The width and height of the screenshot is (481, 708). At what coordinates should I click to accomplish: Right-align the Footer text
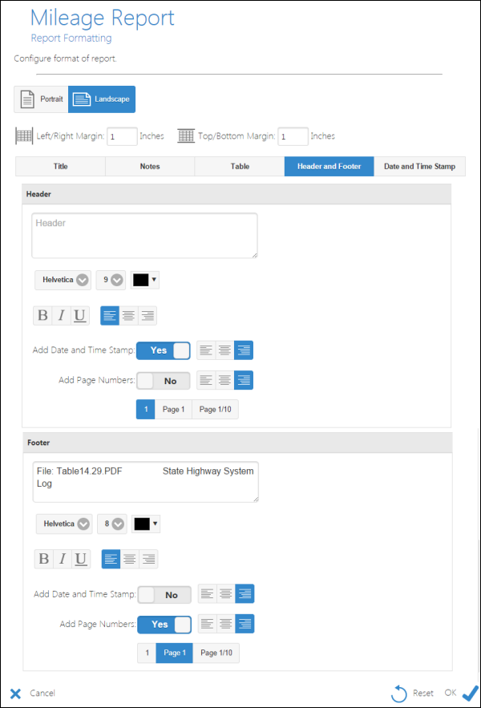tap(148, 560)
